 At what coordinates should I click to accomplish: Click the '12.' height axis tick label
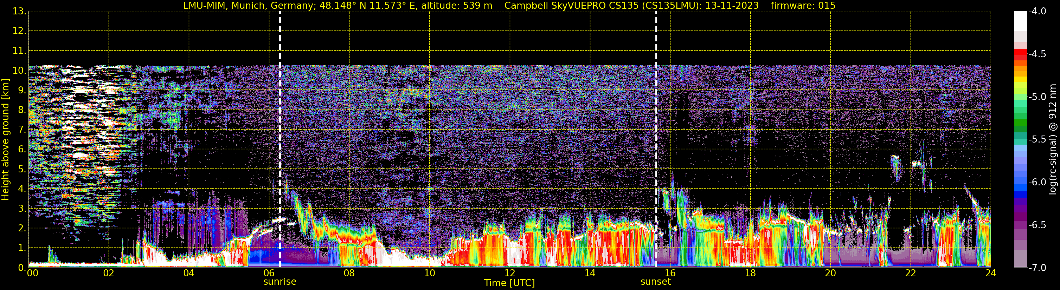(x=19, y=31)
